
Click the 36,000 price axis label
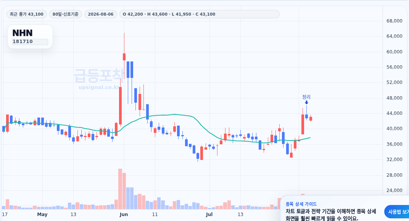coord(395,144)
